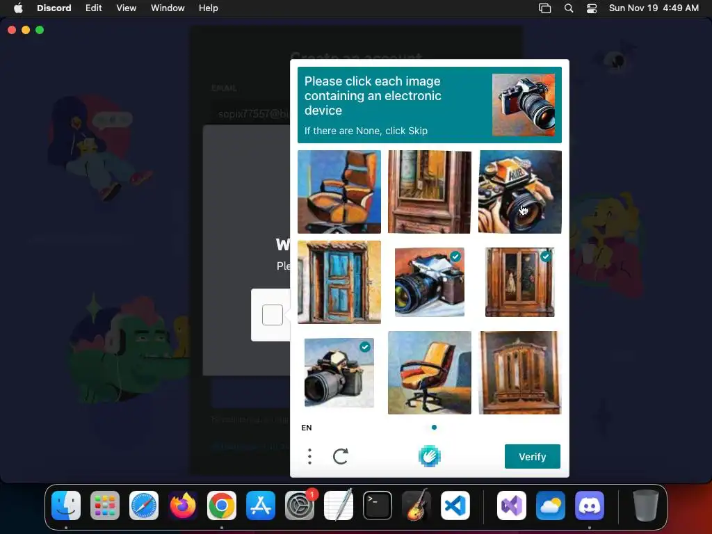Click the captcha page indicator dot
Image resolution: width=712 pixels, height=534 pixels.
(434, 428)
